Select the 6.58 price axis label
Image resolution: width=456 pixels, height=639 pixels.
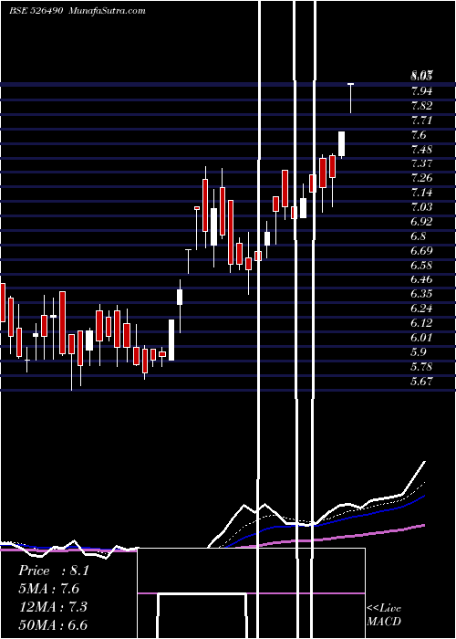point(421,265)
